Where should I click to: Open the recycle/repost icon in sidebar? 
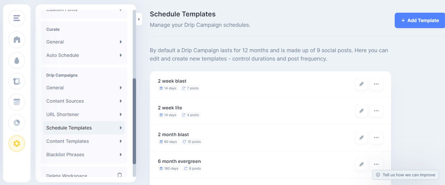[17, 81]
